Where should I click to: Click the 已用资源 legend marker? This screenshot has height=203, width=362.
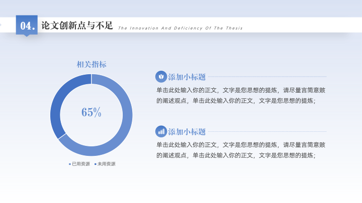point(70,164)
